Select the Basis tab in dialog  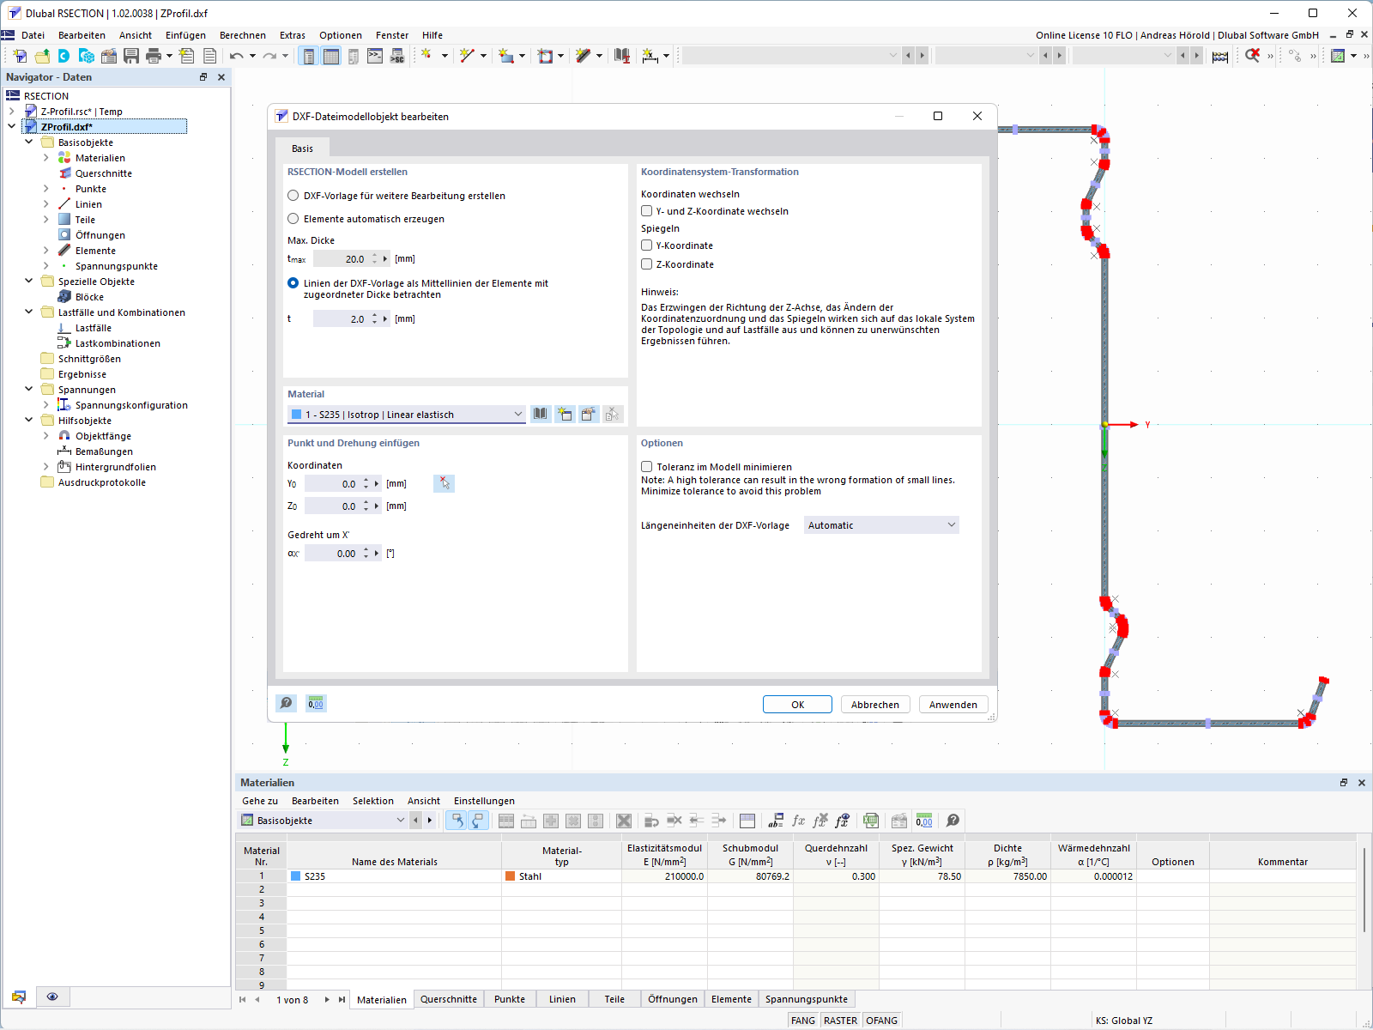point(302,148)
